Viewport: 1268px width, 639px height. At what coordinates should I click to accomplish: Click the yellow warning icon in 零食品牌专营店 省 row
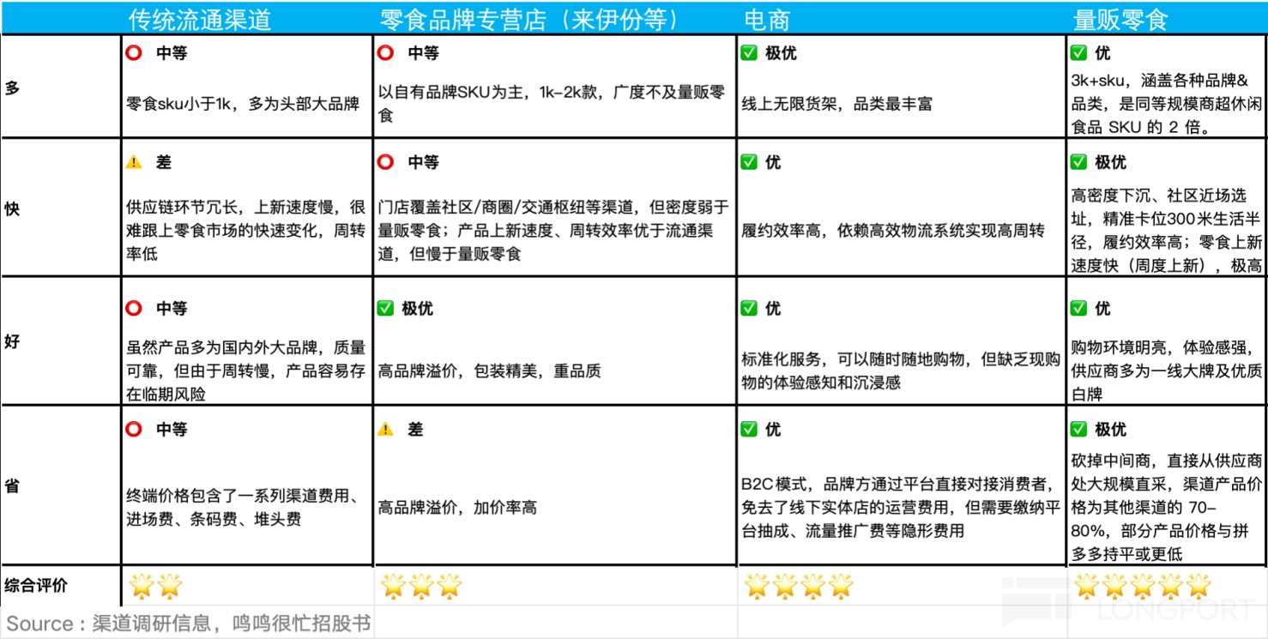[x=386, y=429]
